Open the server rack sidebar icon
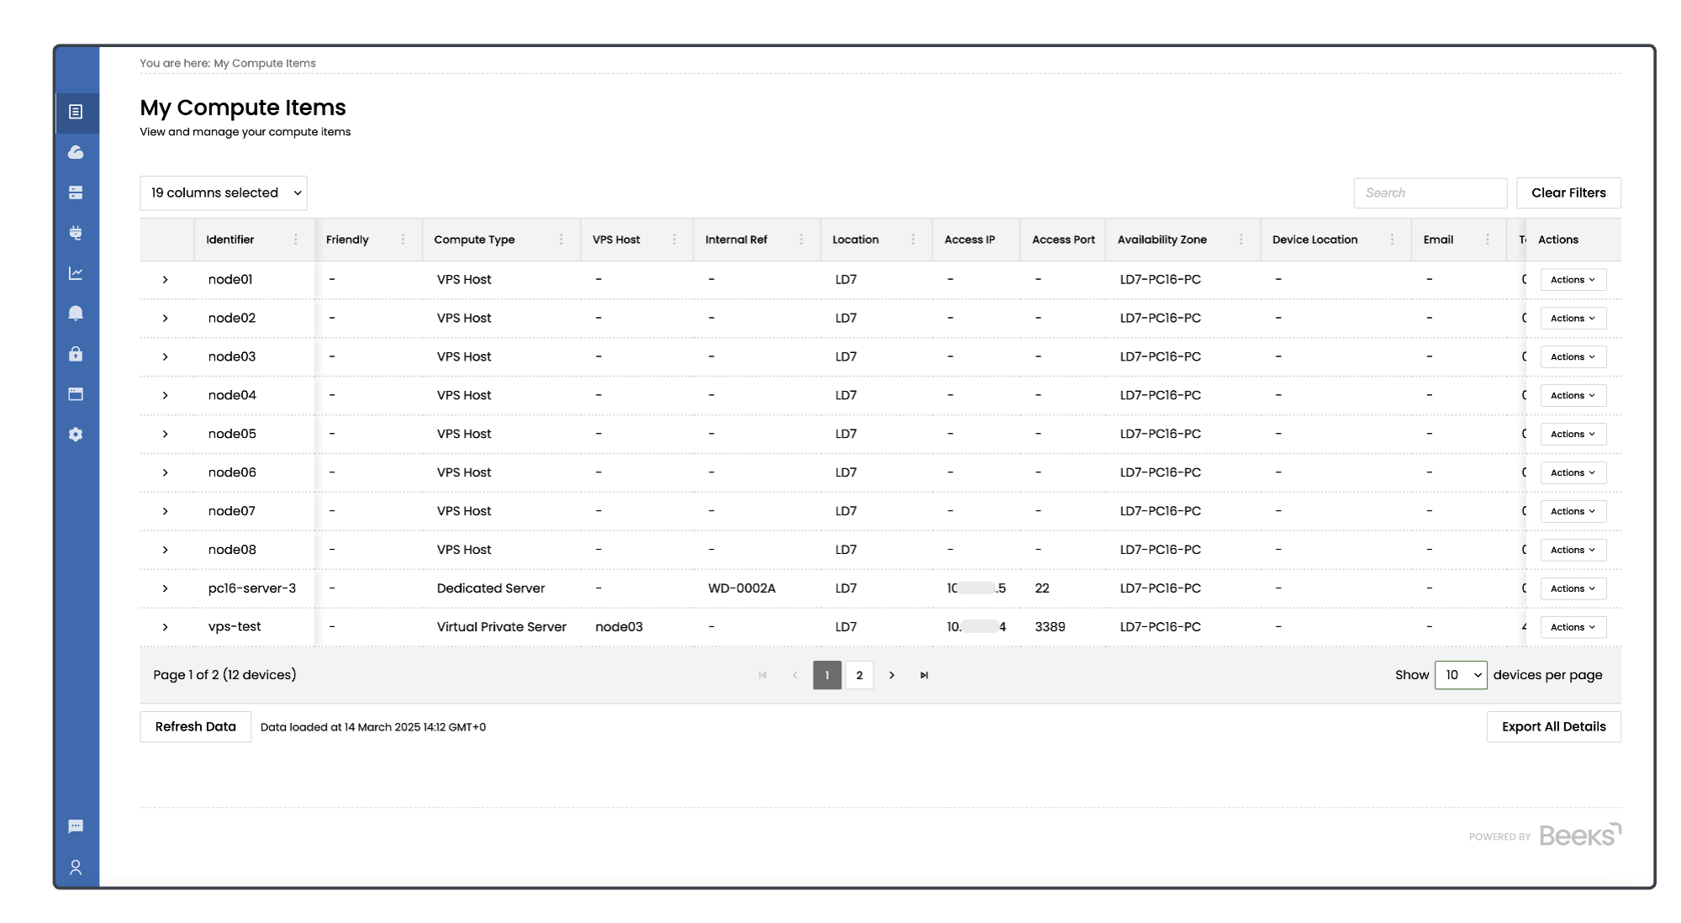This screenshot has height=923, width=1681. (76, 193)
